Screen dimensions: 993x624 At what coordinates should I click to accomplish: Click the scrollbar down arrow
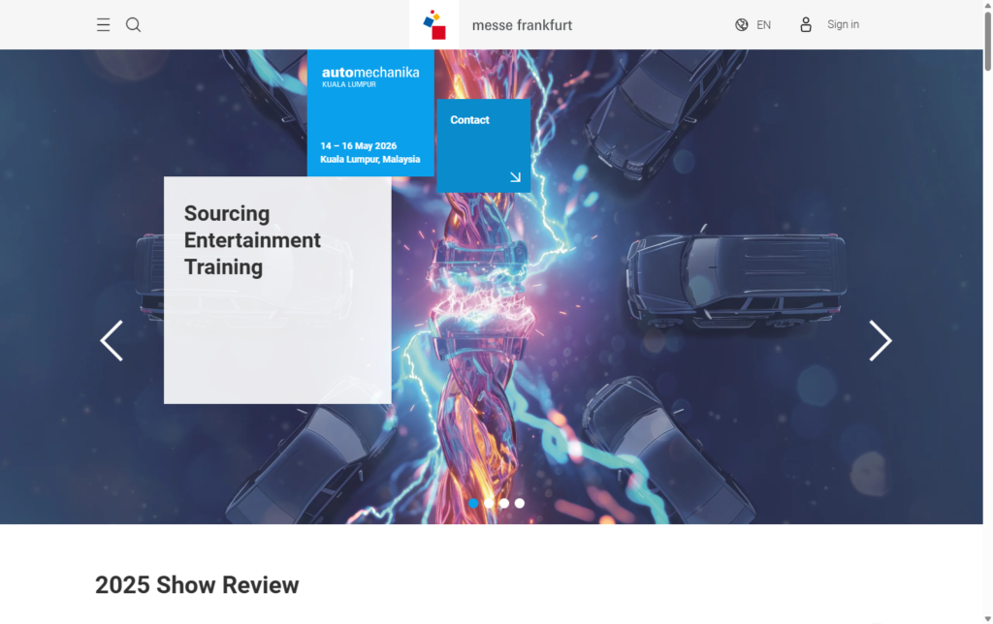click(986, 617)
